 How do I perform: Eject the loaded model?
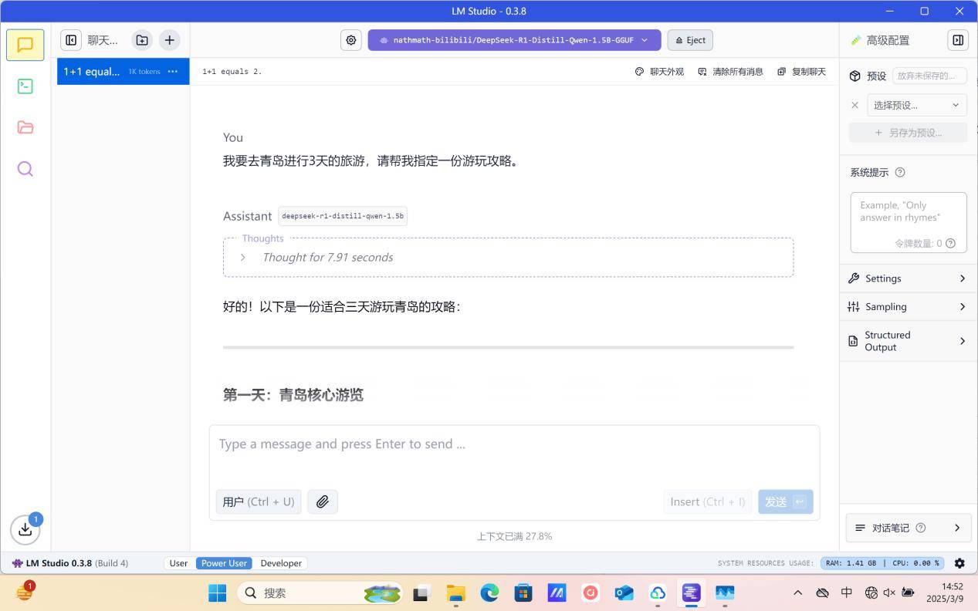pos(690,40)
